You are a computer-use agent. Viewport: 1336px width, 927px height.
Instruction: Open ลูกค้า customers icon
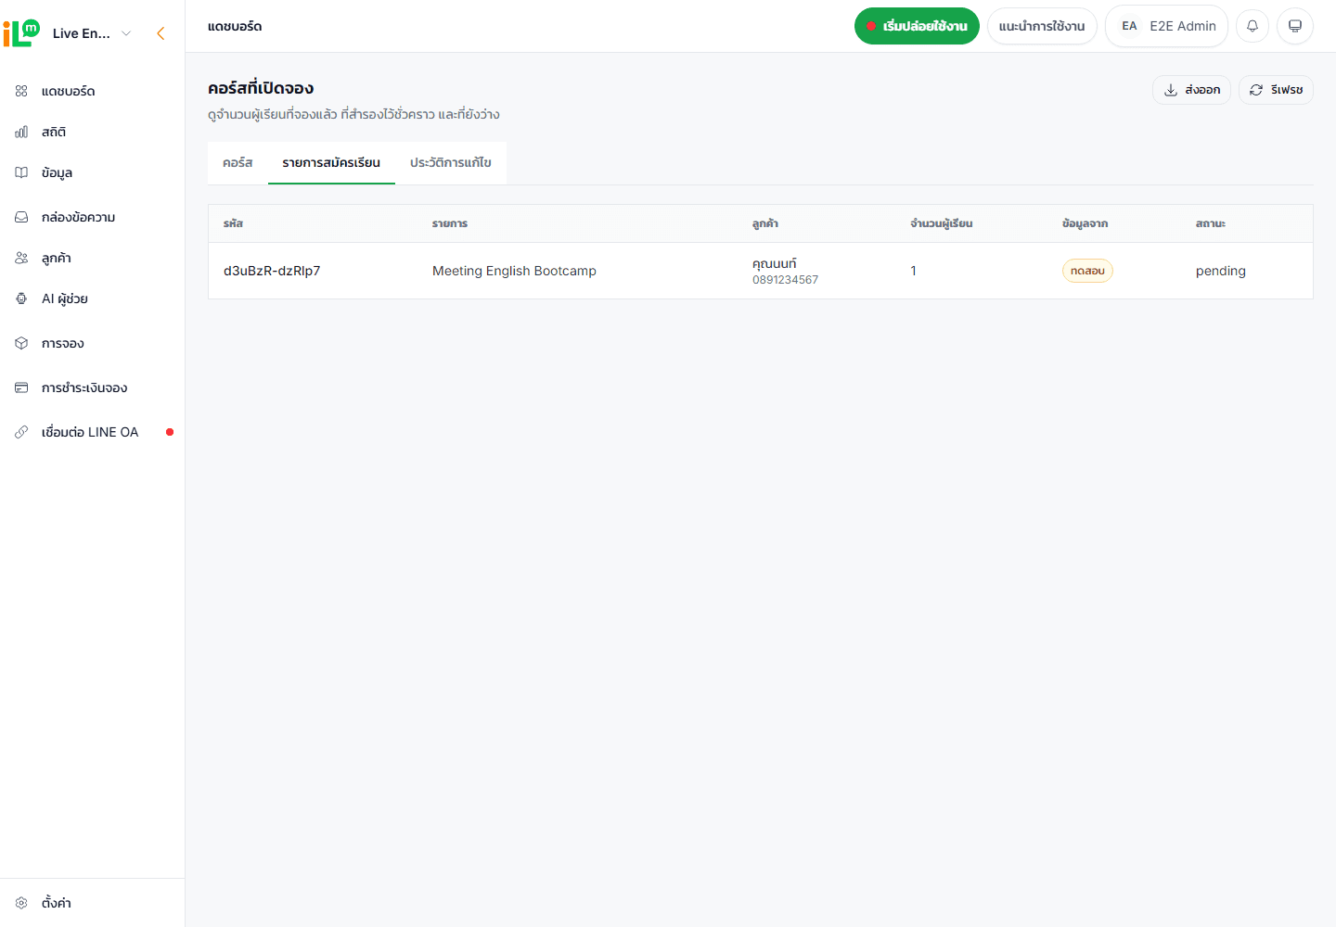21,258
